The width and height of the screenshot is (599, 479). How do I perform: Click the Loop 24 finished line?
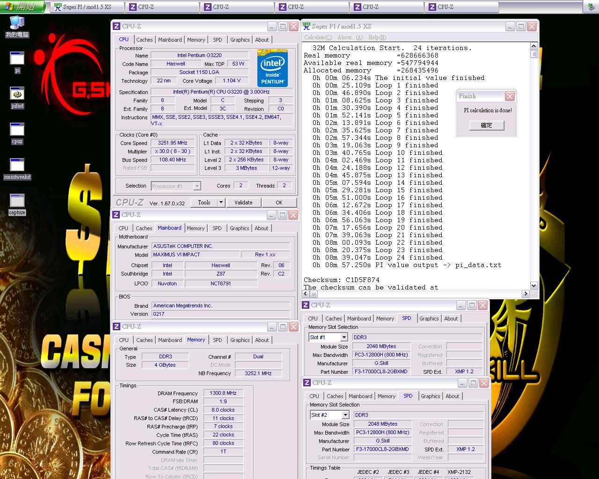[x=377, y=257]
